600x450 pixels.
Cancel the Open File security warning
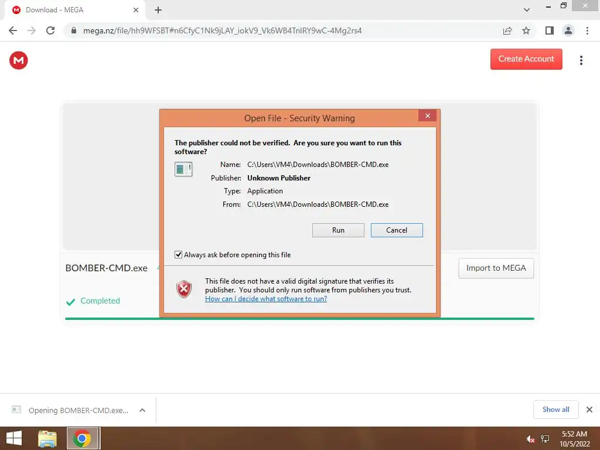tap(397, 230)
